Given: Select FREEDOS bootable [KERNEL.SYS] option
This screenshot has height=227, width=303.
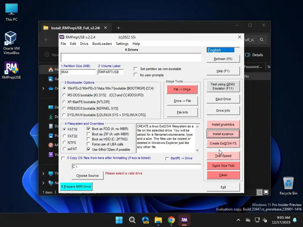Looking at the screenshot, I should (64, 108).
